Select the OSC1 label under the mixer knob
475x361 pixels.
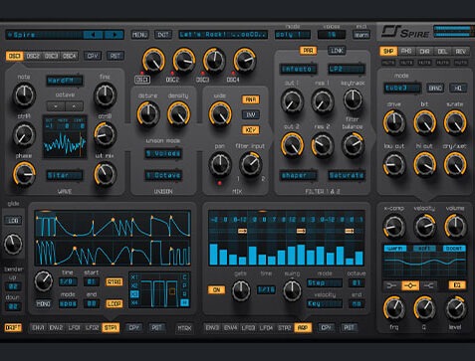[x=142, y=80]
